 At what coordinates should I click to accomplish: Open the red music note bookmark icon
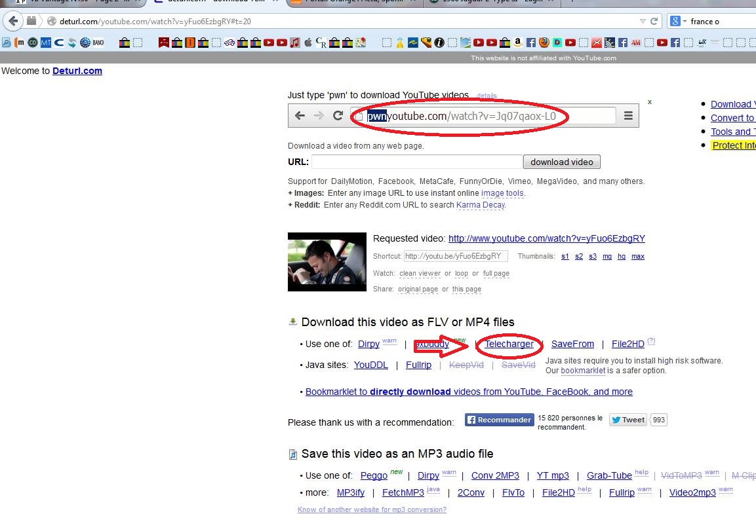(x=294, y=43)
